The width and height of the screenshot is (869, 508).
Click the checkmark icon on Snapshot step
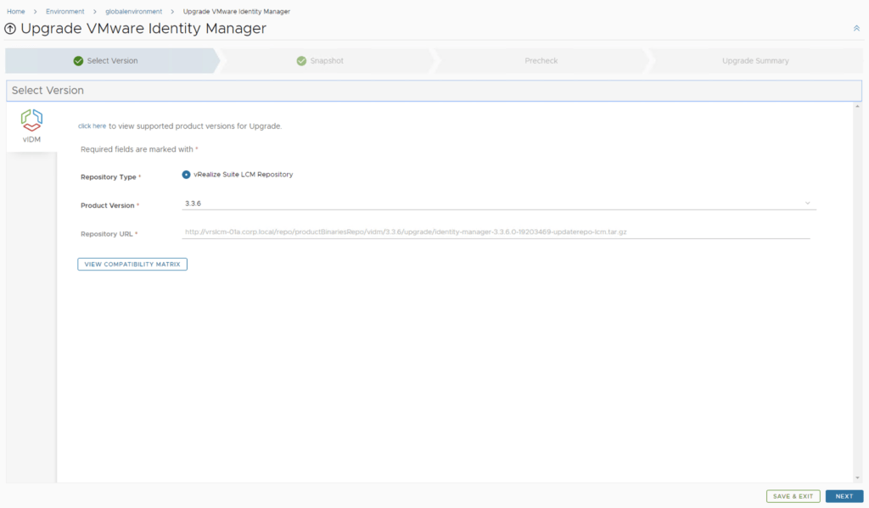pos(301,61)
